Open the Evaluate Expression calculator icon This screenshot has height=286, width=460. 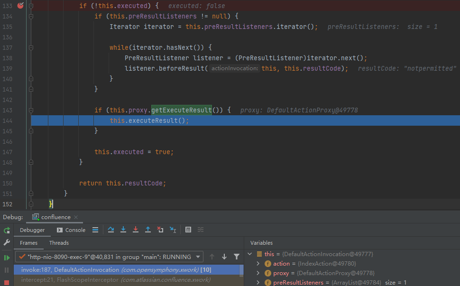pos(188,230)
